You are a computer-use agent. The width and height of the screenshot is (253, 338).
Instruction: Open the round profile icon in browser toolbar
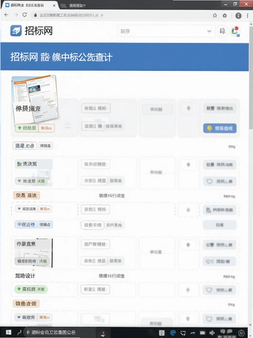click(x=238, y=16)
